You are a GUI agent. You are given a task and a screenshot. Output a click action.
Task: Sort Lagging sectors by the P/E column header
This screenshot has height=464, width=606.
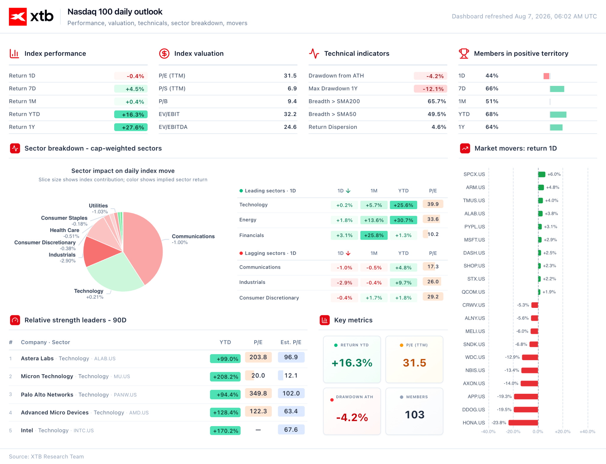pos(433,253)
